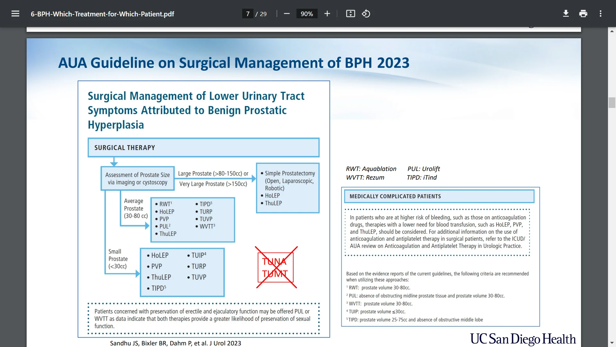This screenshot has width=616, height=347.
Task: Click the RWT: Aquablation note
Action: [371, 169]
